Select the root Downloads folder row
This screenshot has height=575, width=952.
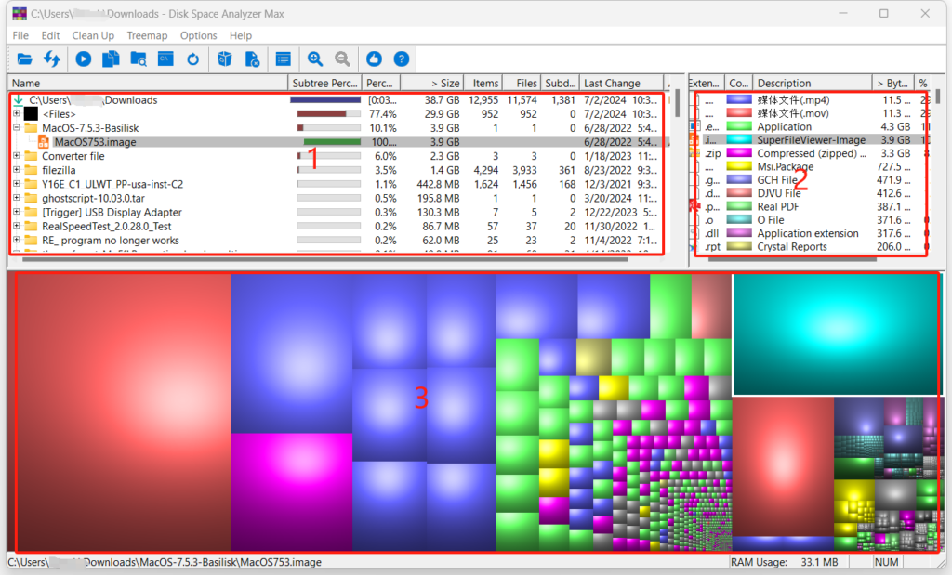tap(340, 100)
